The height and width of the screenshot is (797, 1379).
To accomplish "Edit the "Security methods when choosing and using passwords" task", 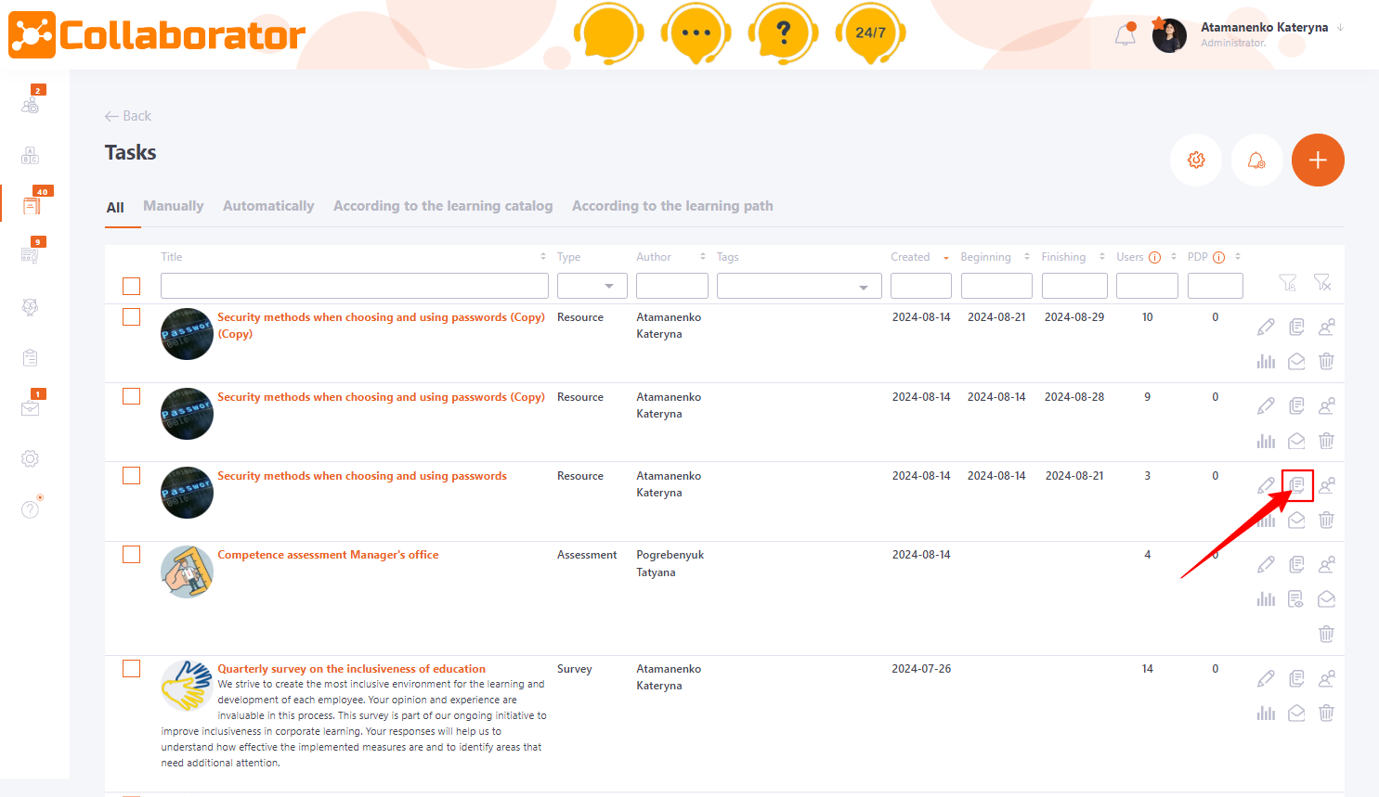I will coord(1266,484).
